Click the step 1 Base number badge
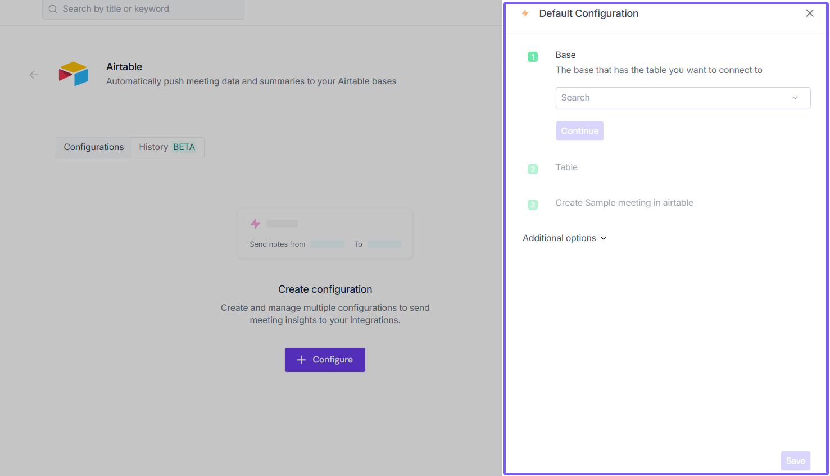Screen dimensions: 830x476 pyautogui.click(x=533, y=57)
